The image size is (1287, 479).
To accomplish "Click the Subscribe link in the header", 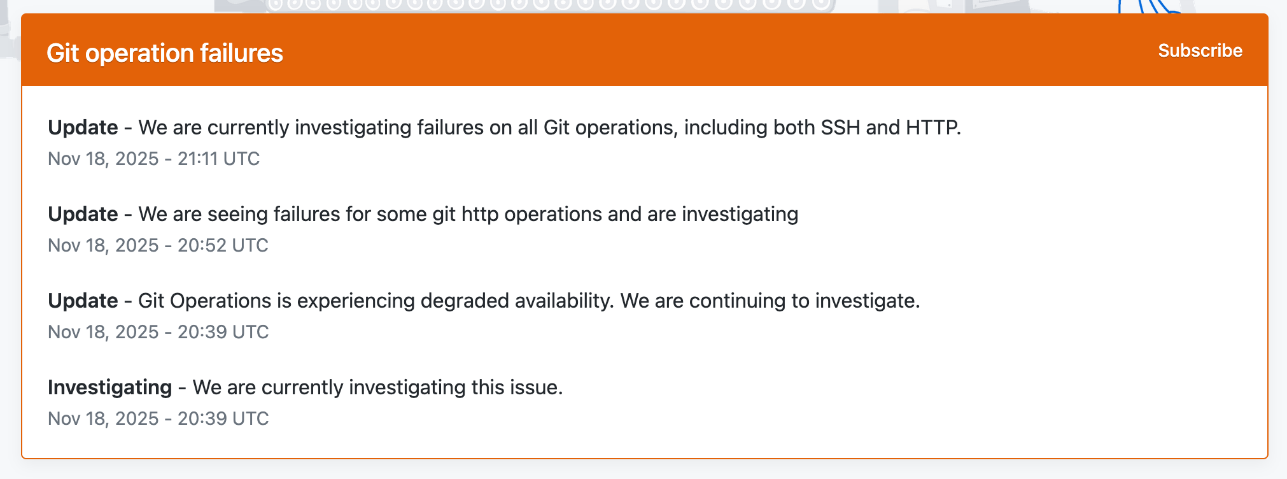I will [1200, 51].
